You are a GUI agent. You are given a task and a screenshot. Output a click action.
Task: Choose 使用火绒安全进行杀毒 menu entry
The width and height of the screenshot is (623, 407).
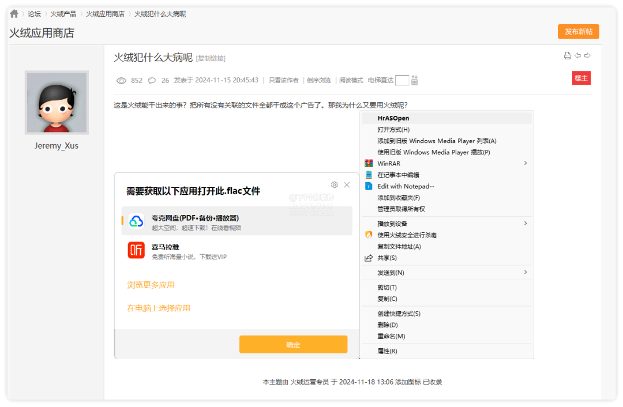click(446, 235)
